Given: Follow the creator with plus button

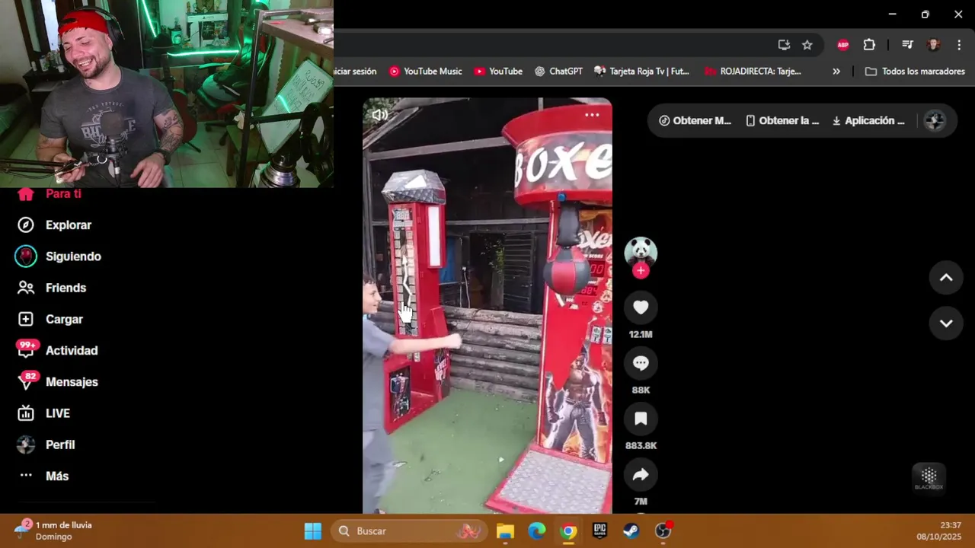Looking at the screenshot, I should click(641, 271).
